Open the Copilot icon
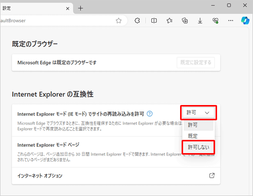Screen dimensions: 253x196 245,21
